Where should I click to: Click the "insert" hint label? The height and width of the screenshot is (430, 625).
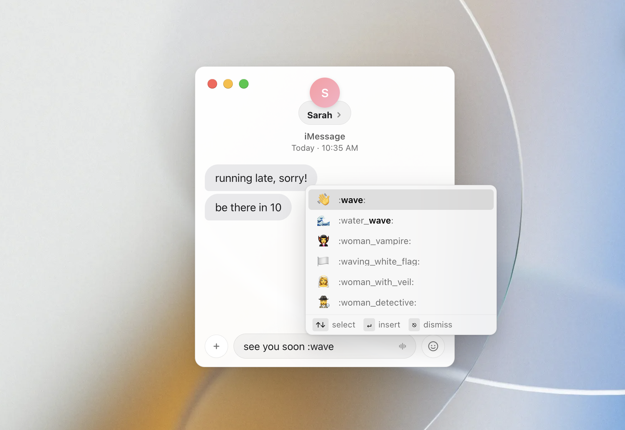tap(389, 325)
